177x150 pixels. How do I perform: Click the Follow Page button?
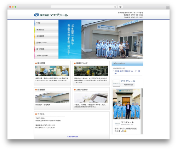[127, 85]
